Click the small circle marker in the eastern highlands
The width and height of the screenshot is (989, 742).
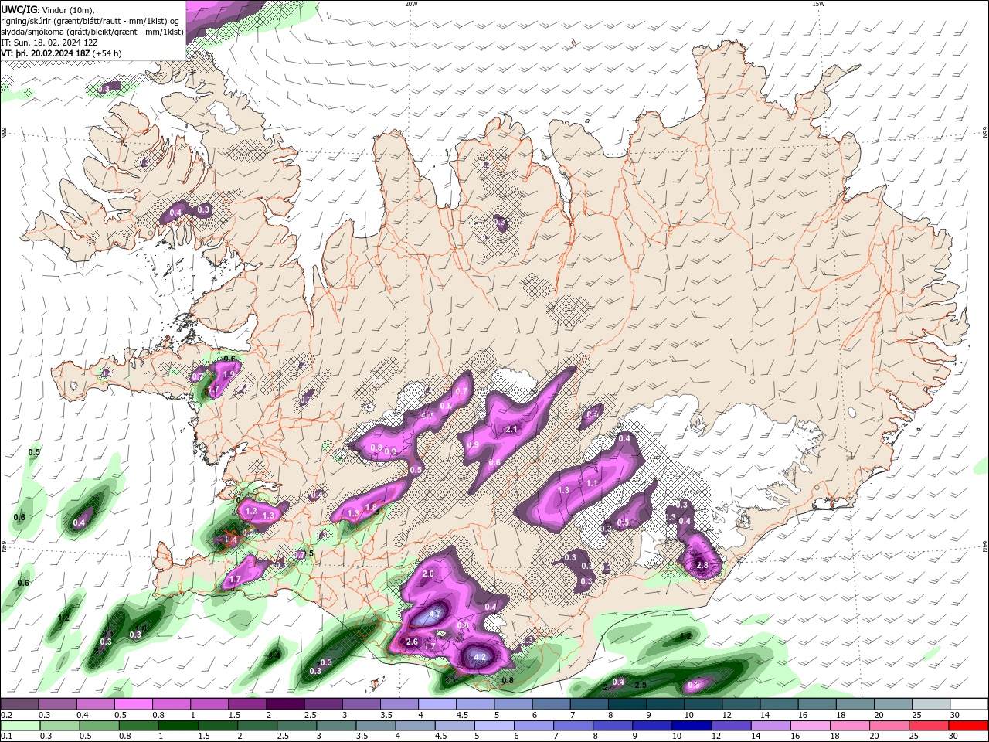pyautogui.click(x=752, y=381)
